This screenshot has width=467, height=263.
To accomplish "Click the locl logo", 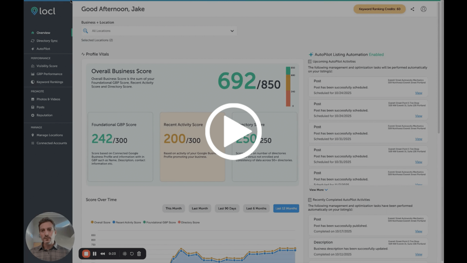I will (x=42, y=11).
